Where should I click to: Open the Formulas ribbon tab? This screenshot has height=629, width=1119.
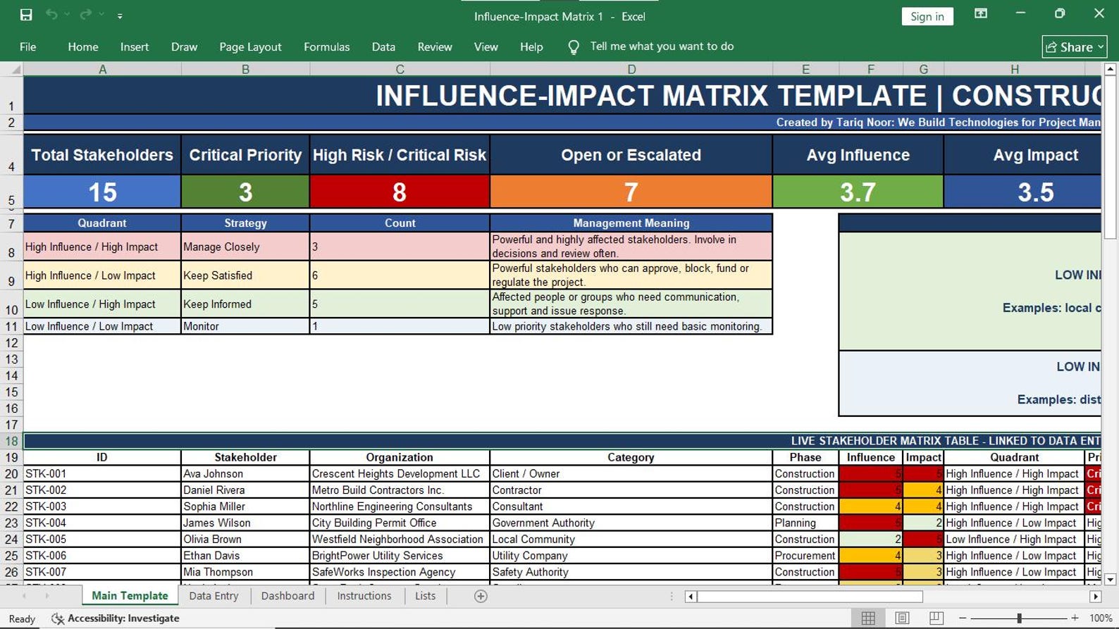click(326, 46)
